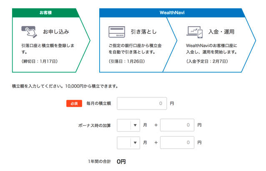Click the laptop and phone chart icon
The width and height of the screenshot is (266, 171).
point(195,32)
